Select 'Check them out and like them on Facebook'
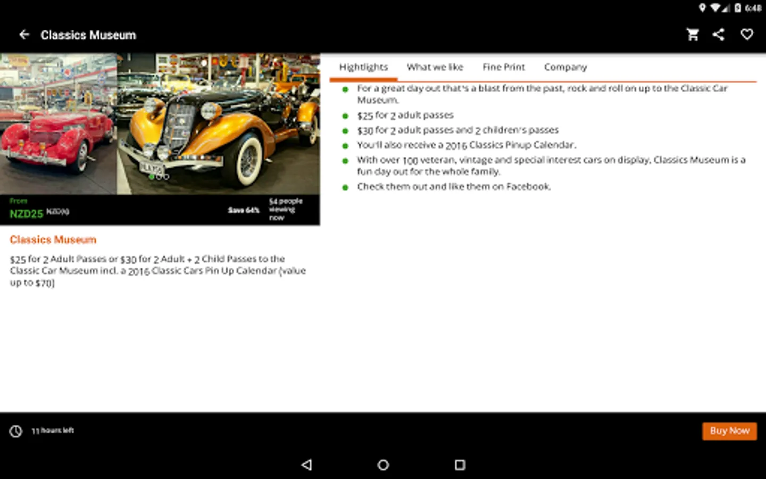Screen dimensions: 766x479 coord(454,187)
